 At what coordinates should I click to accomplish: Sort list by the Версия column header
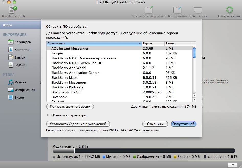[x=153, y=43]
